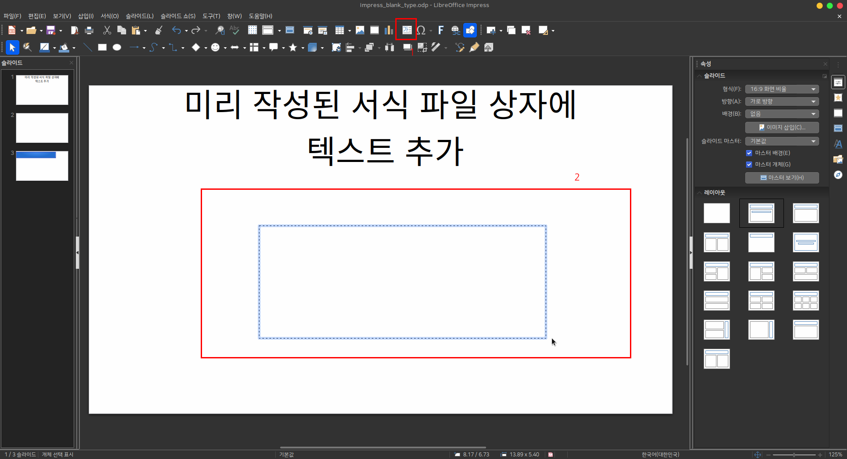Click the zoom slider in status bar

[794, 455]
